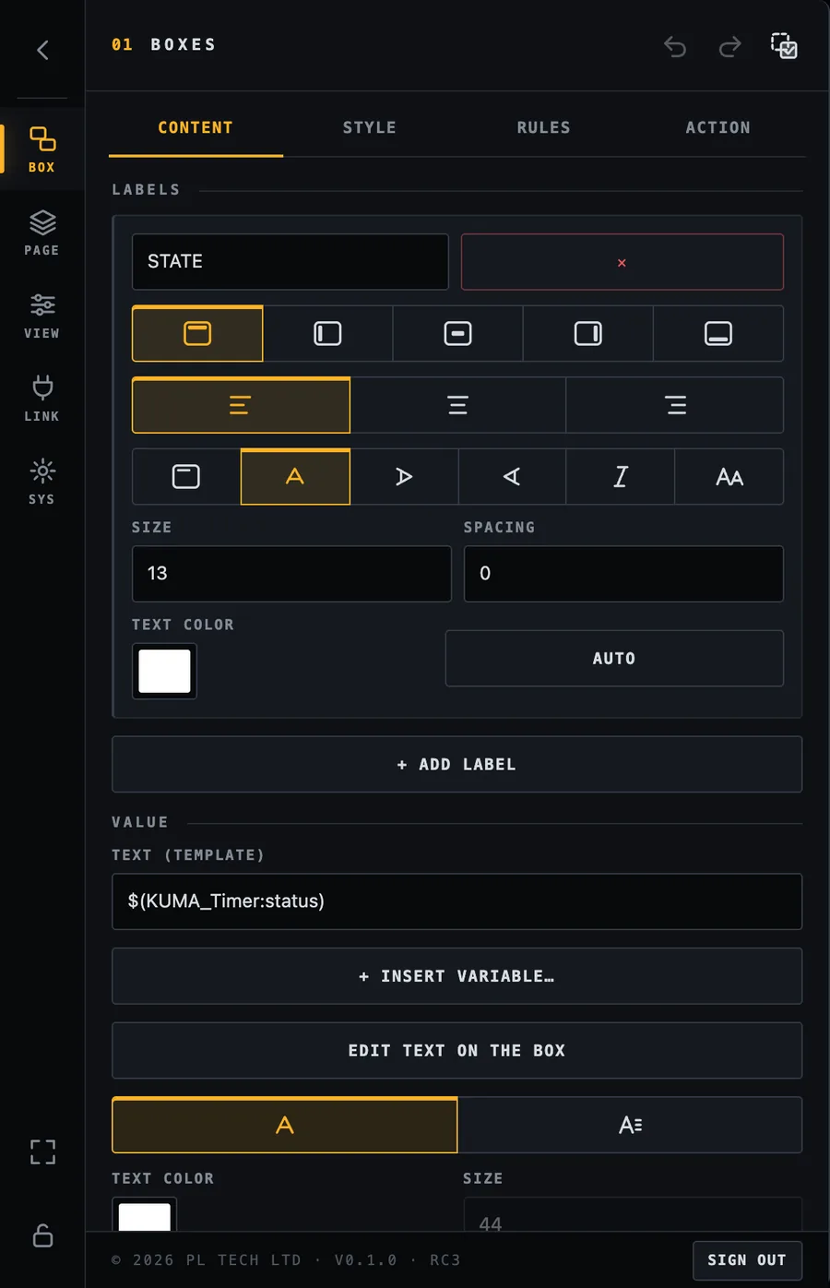Click the unlock padlock icon
Screen dimensions: 830x1288
point(42,1235)
